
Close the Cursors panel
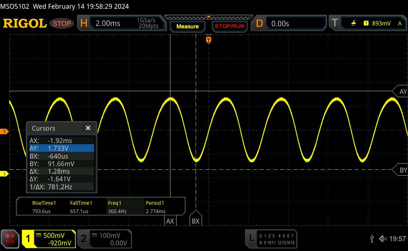point(88,128)
